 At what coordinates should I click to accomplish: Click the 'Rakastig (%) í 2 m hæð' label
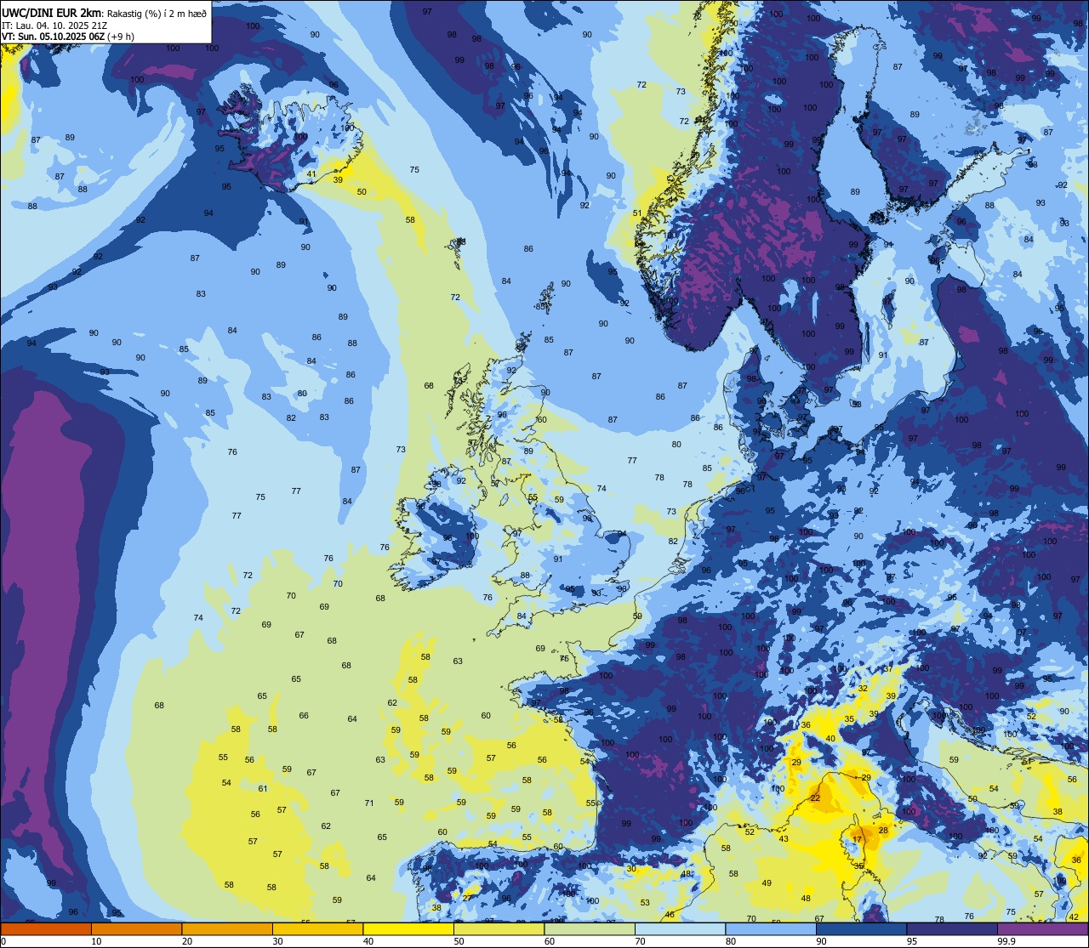click(x=157, y=14)
